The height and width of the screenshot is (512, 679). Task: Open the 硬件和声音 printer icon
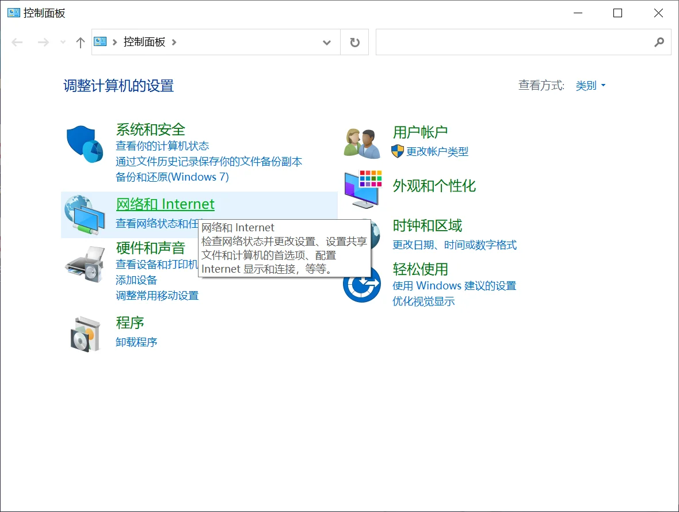(85, 265)
